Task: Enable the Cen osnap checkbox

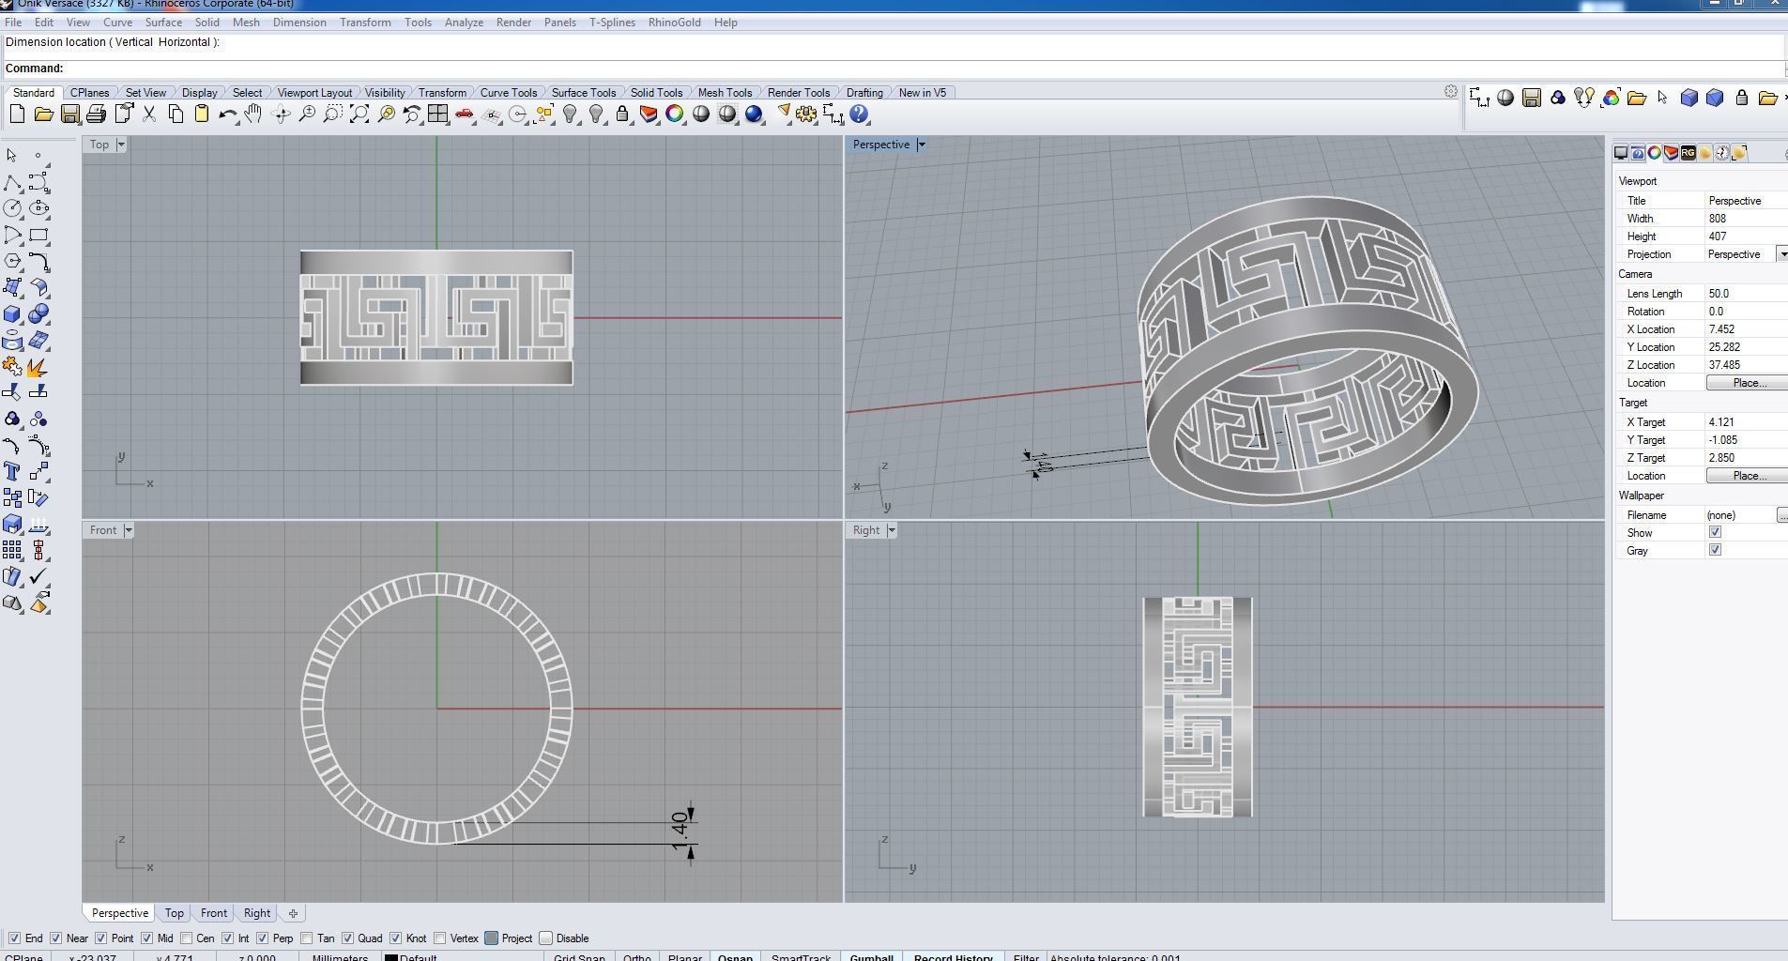Action: 186,938
